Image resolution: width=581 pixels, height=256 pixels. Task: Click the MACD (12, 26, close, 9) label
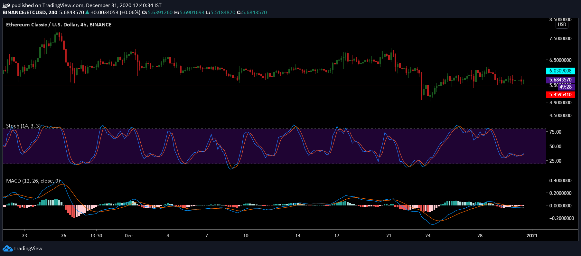coord(33,181)
